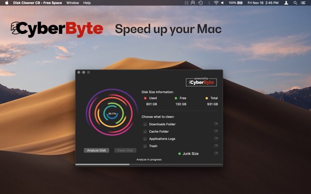Click the Disk Size Information heading
Image resolution: width=311 pixels, height=194 pixels.
pyautogui.click(x=157, y=92)
